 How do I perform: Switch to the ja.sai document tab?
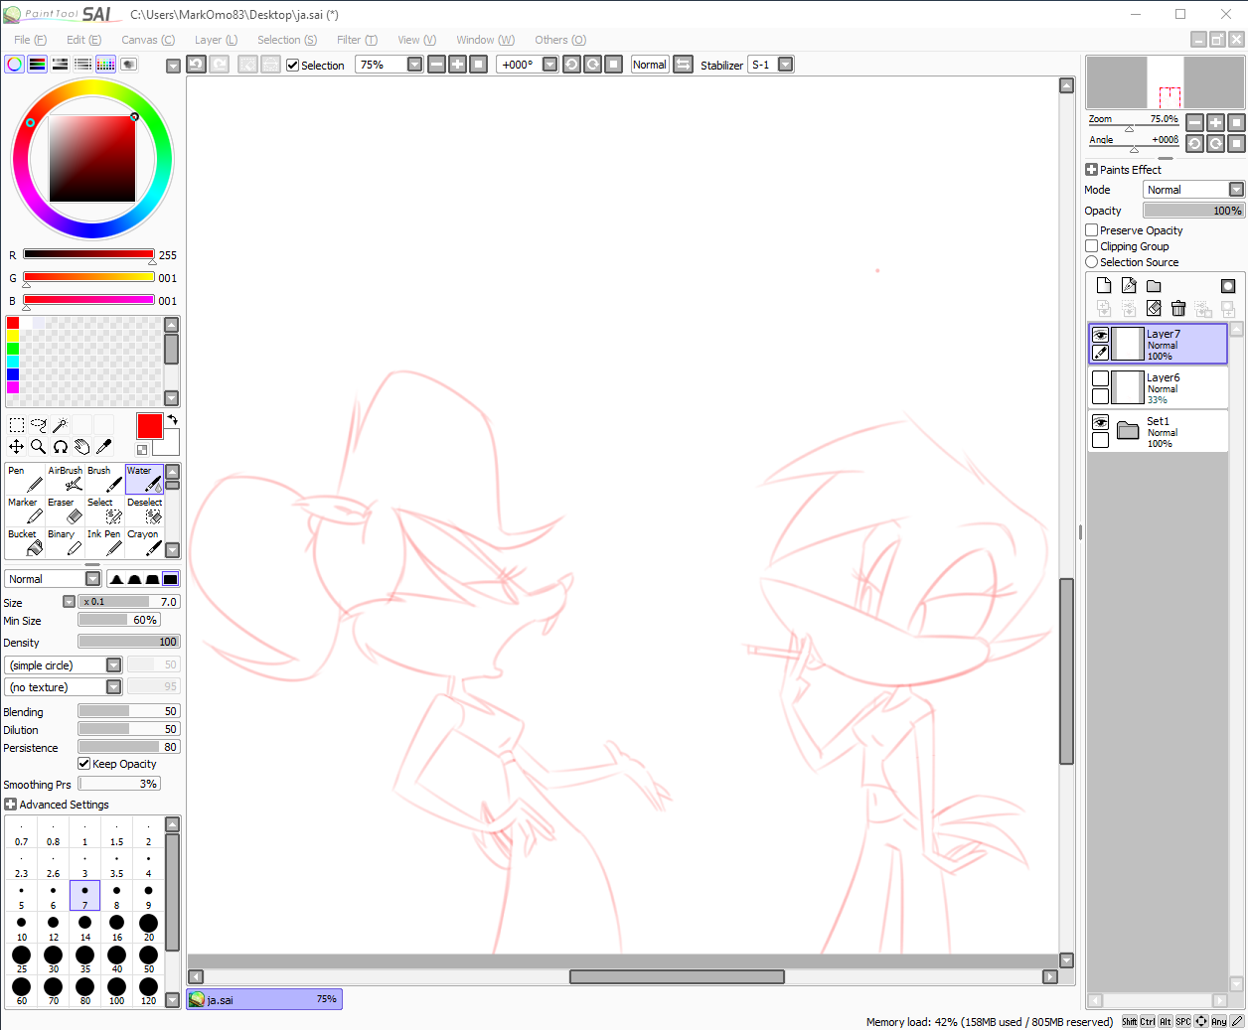[x=264, y=999]
